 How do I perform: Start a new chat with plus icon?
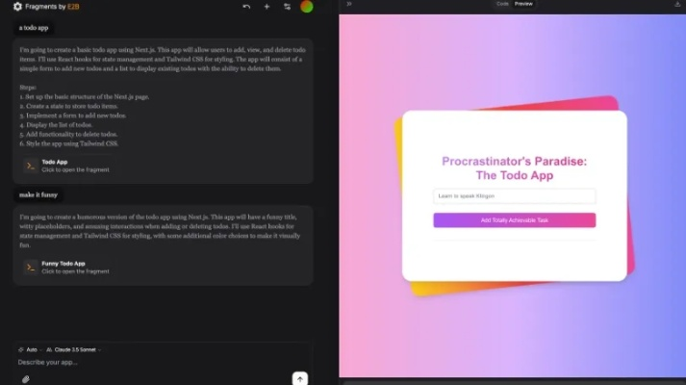coord(267,7)
